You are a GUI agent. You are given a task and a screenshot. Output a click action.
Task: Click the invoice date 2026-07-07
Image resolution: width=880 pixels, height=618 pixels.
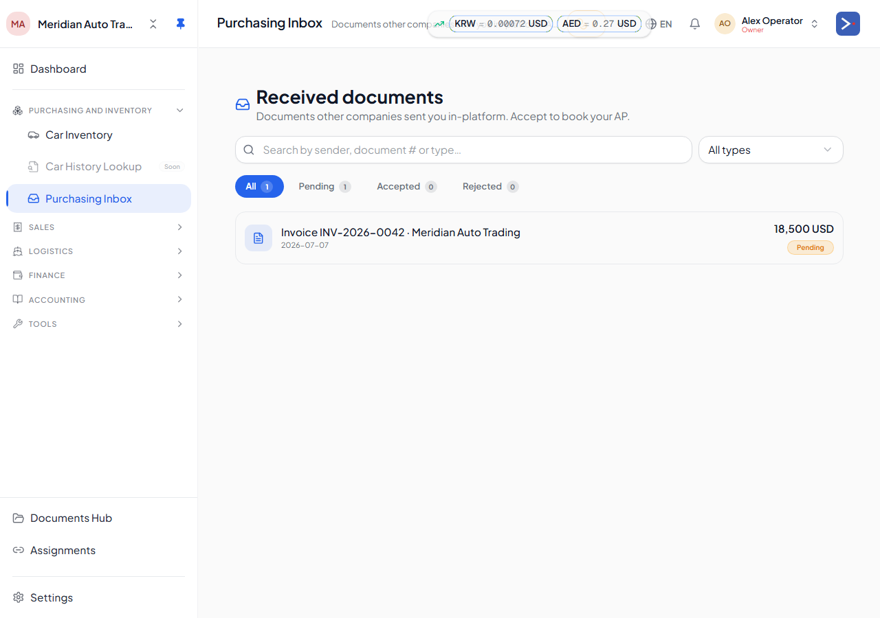click(305, 245)
